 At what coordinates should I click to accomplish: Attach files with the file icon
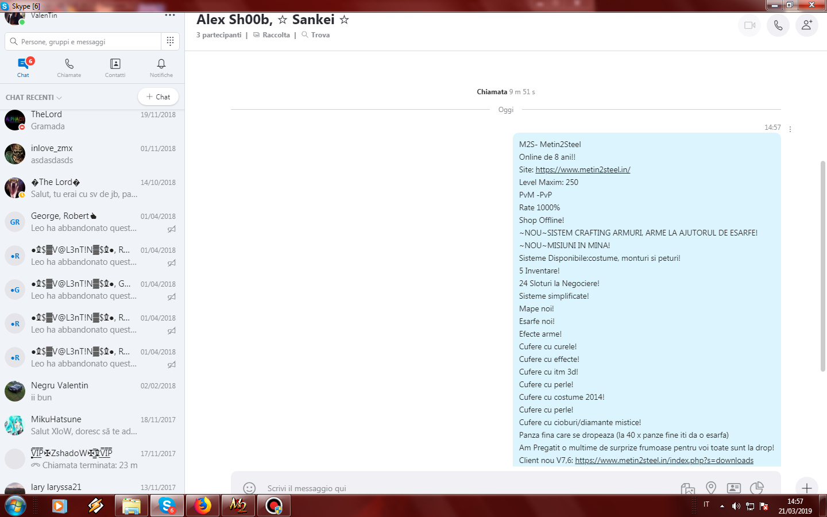687,488
